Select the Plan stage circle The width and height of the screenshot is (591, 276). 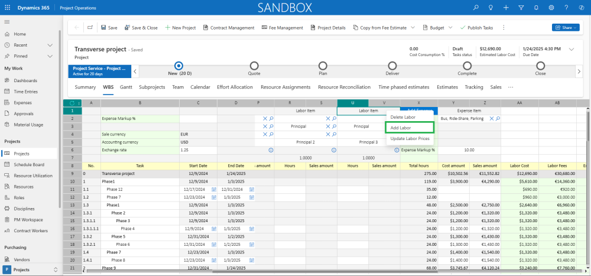coord(323,66)
